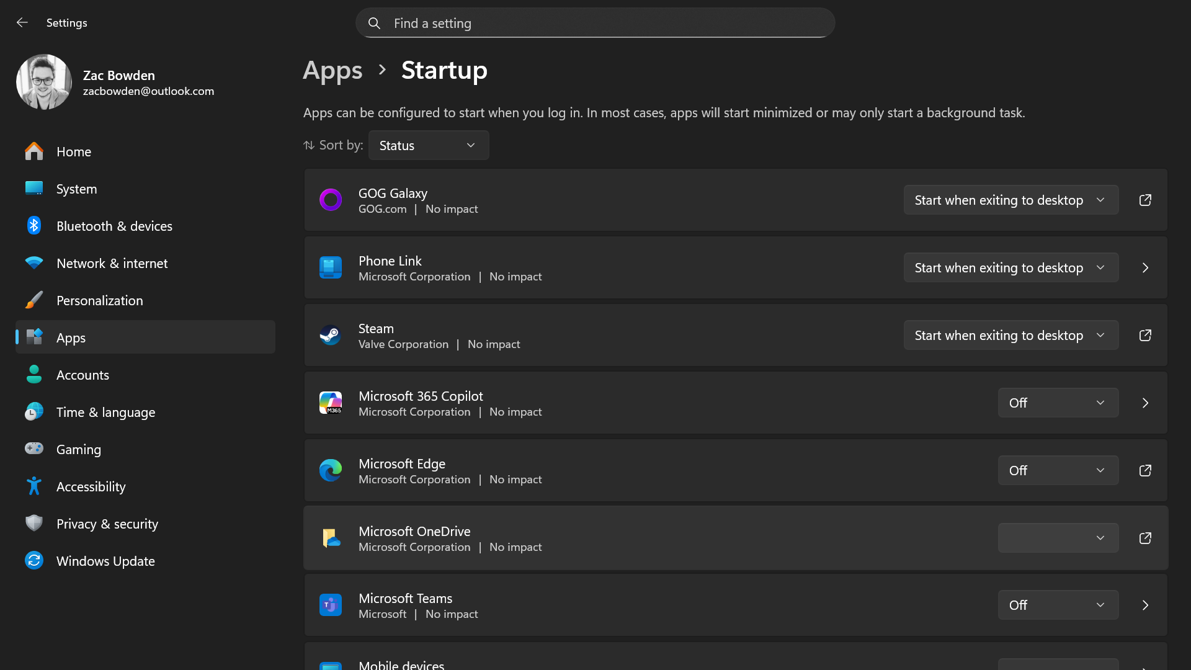Click the Network wifi icon

[34, 262]
